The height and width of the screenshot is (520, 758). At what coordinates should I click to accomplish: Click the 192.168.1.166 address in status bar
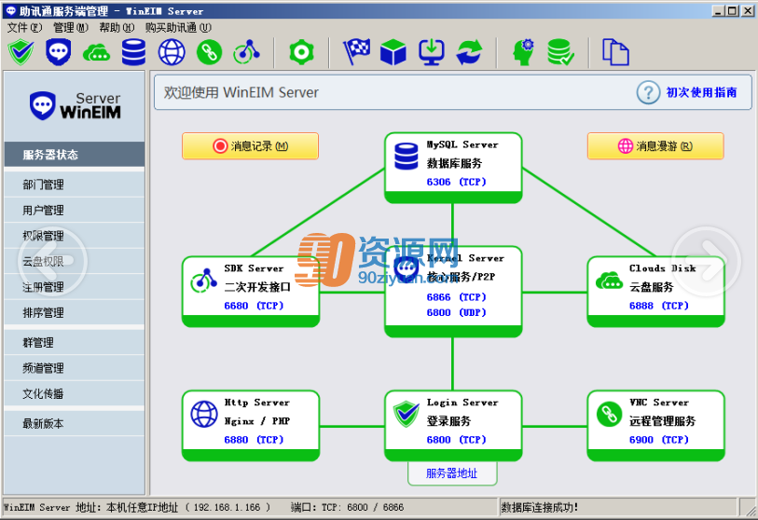point(227,508)
